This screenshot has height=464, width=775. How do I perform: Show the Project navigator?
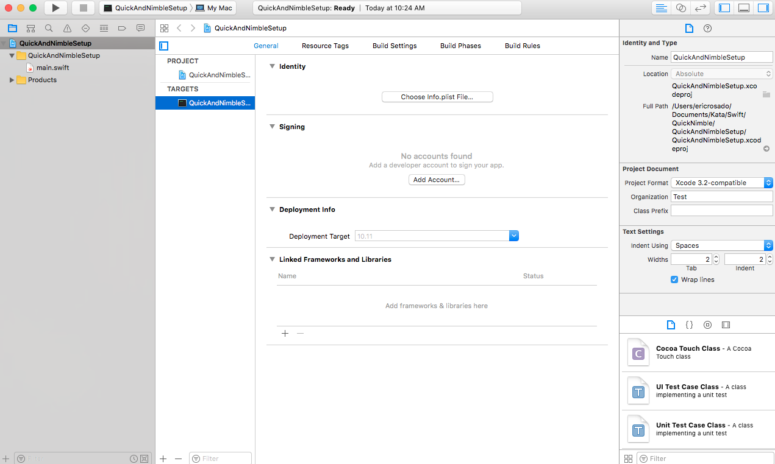(x=12, y=28)
